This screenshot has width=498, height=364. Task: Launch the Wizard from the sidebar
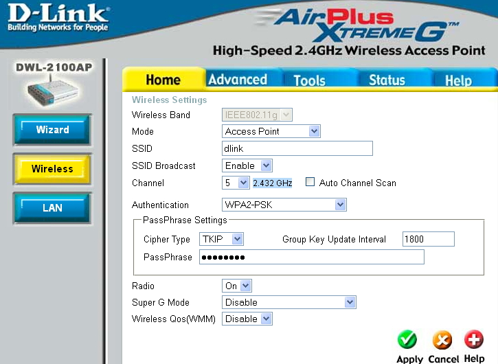click(x=52, y=130)
